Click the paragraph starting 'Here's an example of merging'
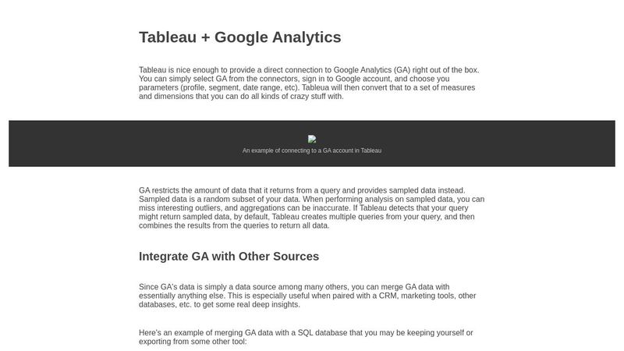The height and width of the screenshot is (351, 624). [x=306, y=337]
